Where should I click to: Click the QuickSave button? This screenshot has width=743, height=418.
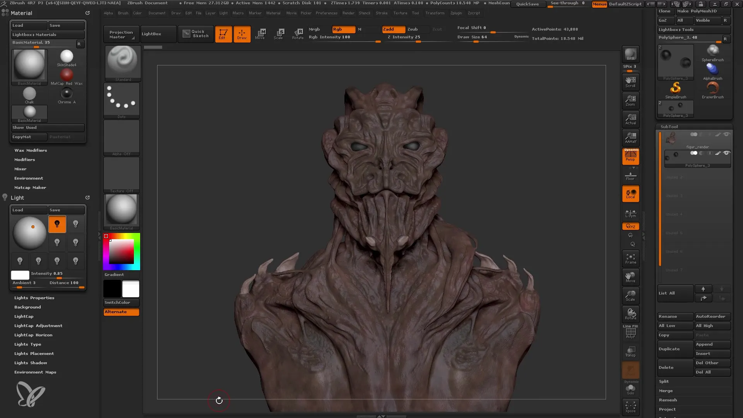[x=528, y=4]
